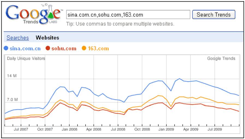This screenshot has width=245, height=139.
Task: Click the Search Trends button
Action: pos(214,15)
